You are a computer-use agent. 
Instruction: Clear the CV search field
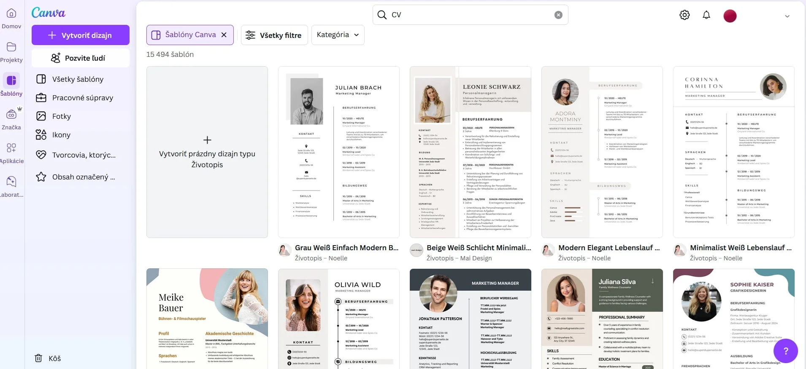(x=558, y=15)
